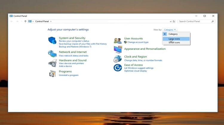Click Let Windows suggest settings

(139, 68)
